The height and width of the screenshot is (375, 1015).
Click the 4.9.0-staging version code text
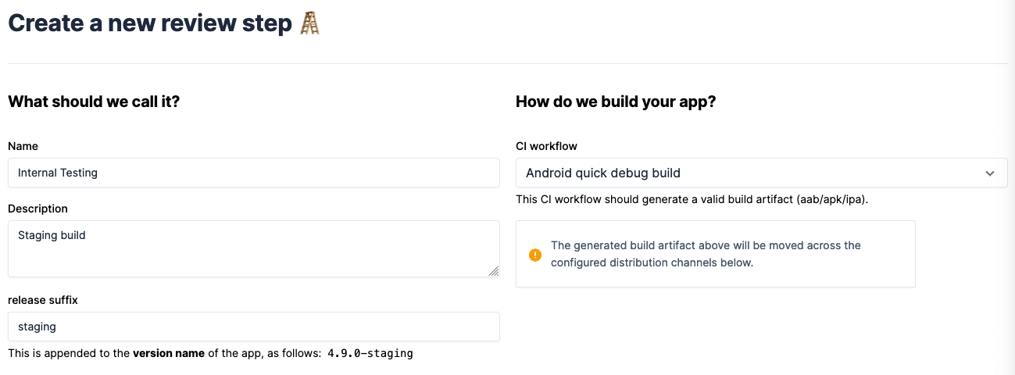pos(370,353)
